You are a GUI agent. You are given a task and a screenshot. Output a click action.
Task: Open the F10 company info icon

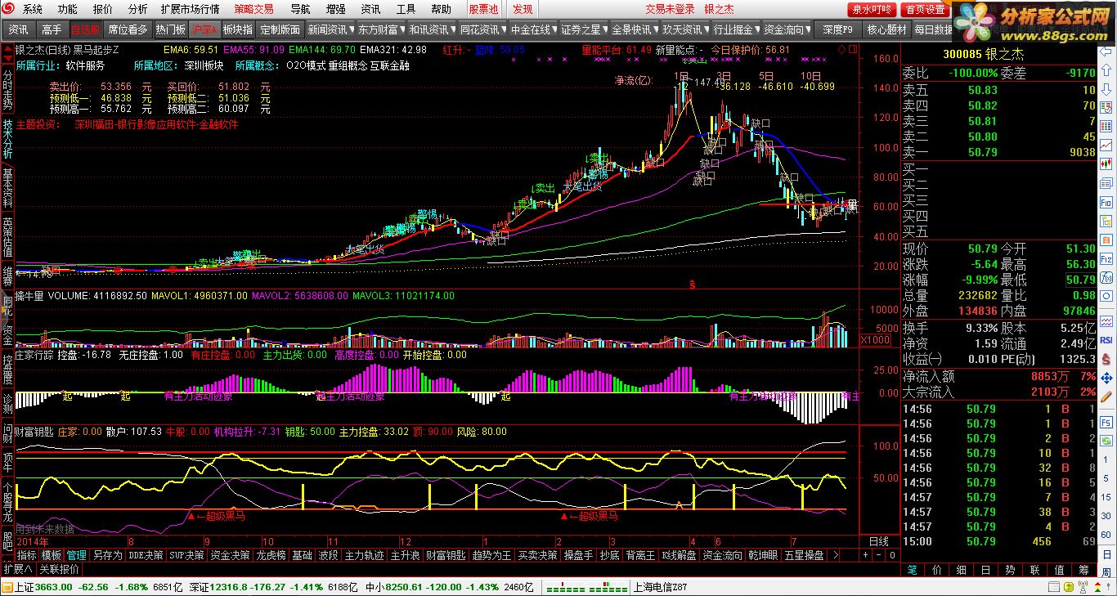coord(1105,202)
